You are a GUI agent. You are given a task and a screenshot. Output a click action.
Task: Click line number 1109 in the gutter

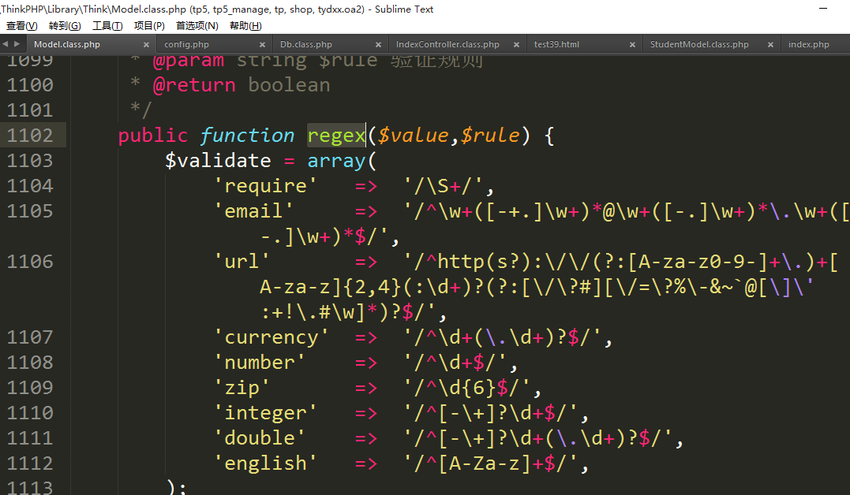coord(30,388)
